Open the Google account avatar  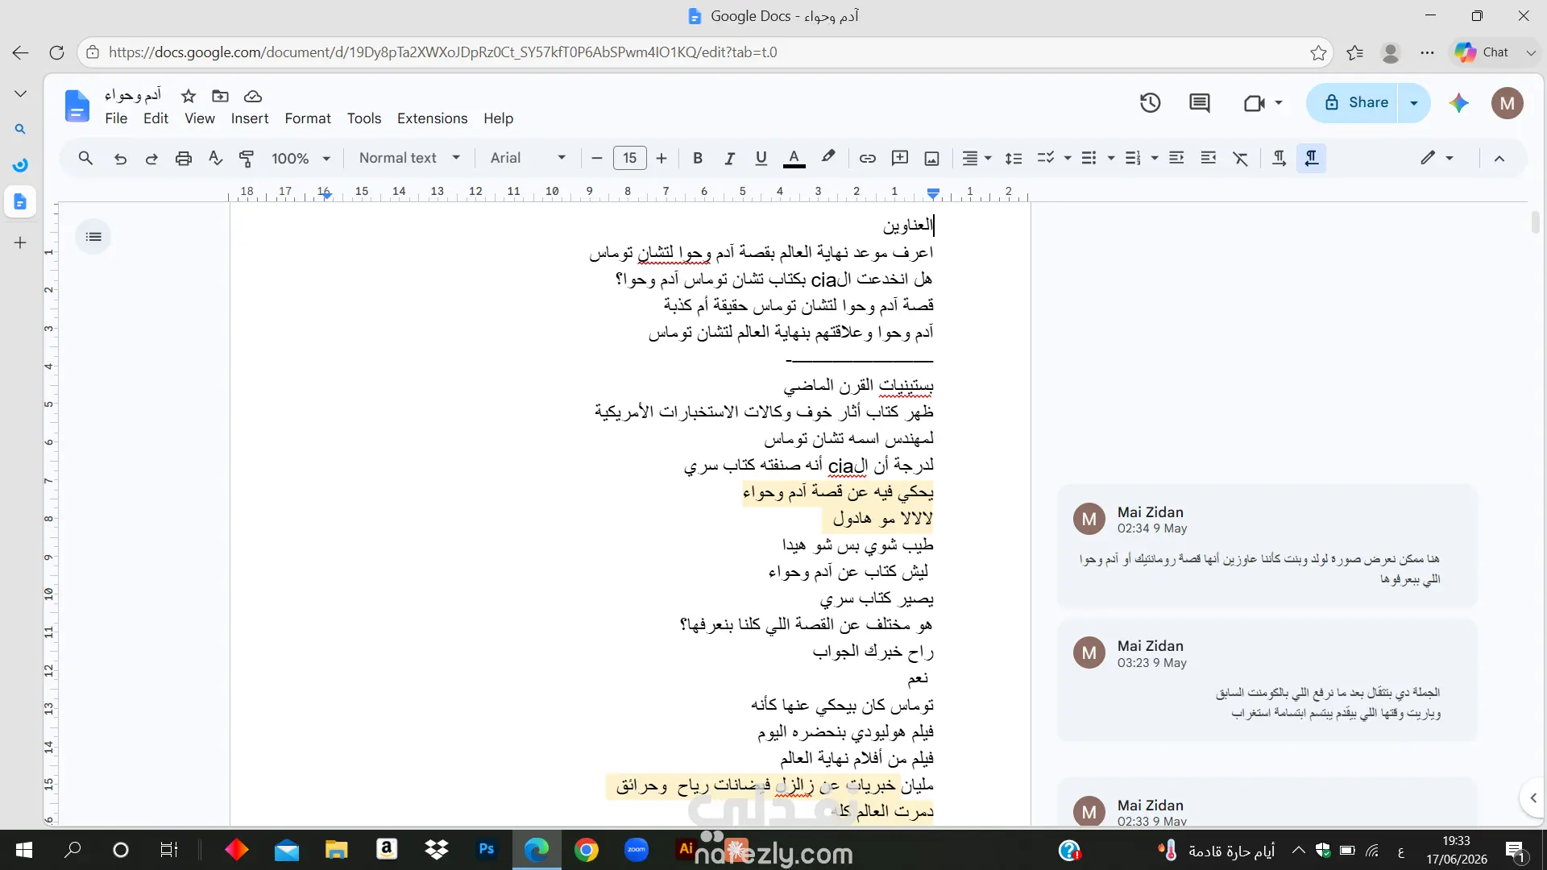click(x=1507, y=102)
